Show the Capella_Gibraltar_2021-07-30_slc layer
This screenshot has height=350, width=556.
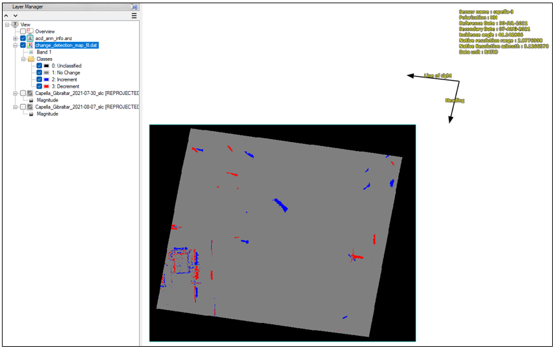23,93
